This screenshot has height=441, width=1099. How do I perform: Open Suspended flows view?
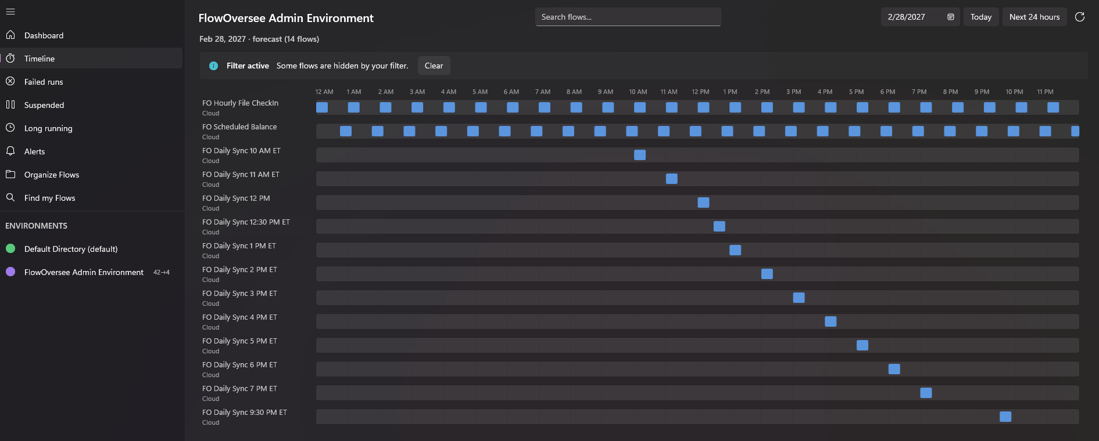pyautogui.click(x=91, y=105)
